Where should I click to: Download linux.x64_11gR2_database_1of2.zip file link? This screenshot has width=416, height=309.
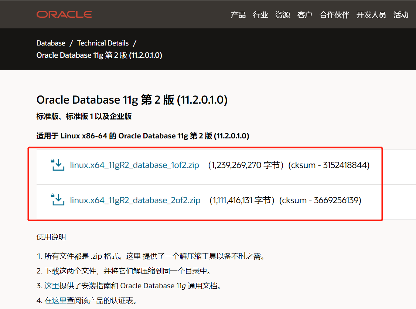[x=134, y=165]
